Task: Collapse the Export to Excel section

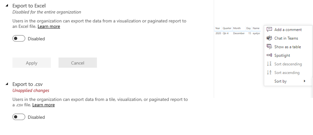Action: [x=7, y=6]
